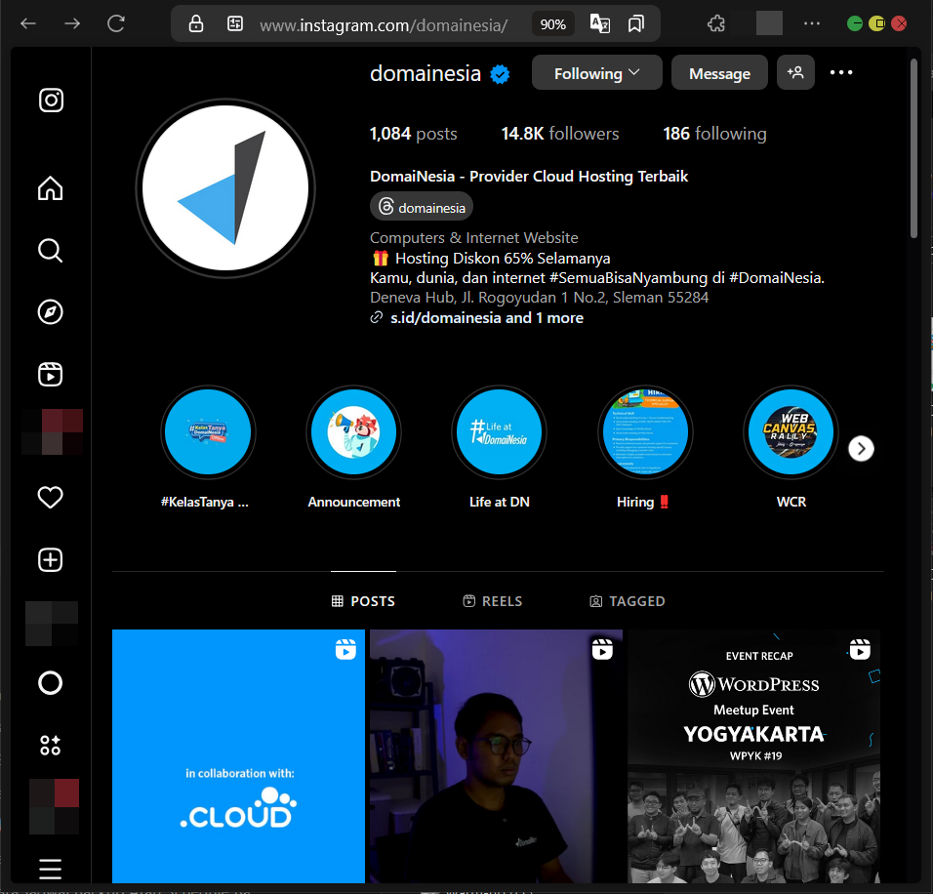The image size is (933, 894).
Task: Open profile options three-dot menu
Action: pyautogui.click(x=841, y=72)
